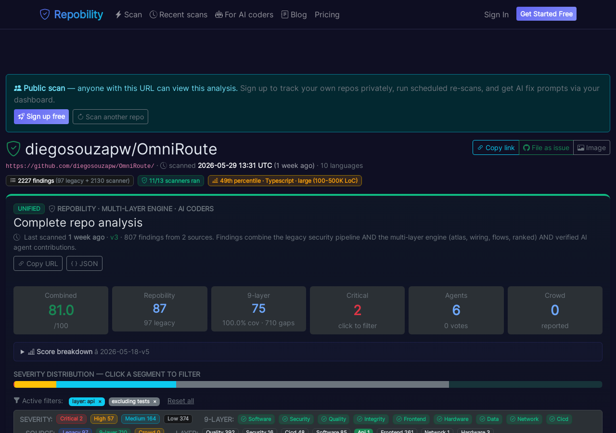Click the scan date 2026-05-29 13:31 UTC
This screenshot has height=433, width=616.
(x=235, y=166)
